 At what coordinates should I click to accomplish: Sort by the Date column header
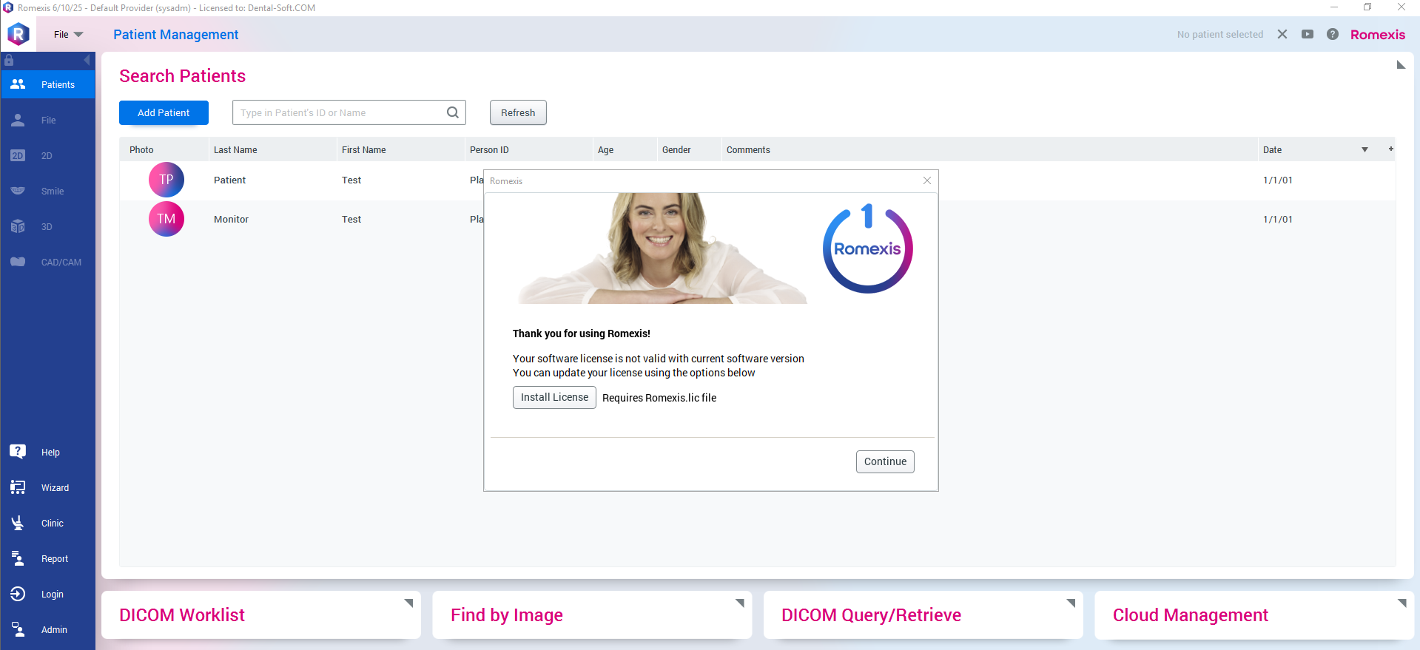tap(1272, 149)
